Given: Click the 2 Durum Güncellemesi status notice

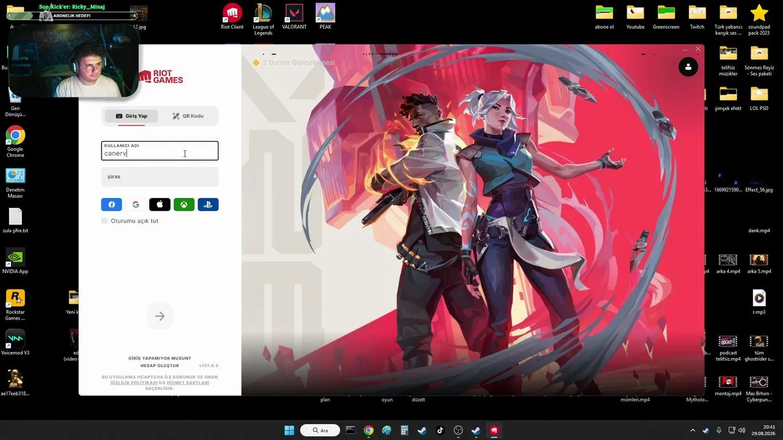Looking at the screenshot, I should pos(294,63).
